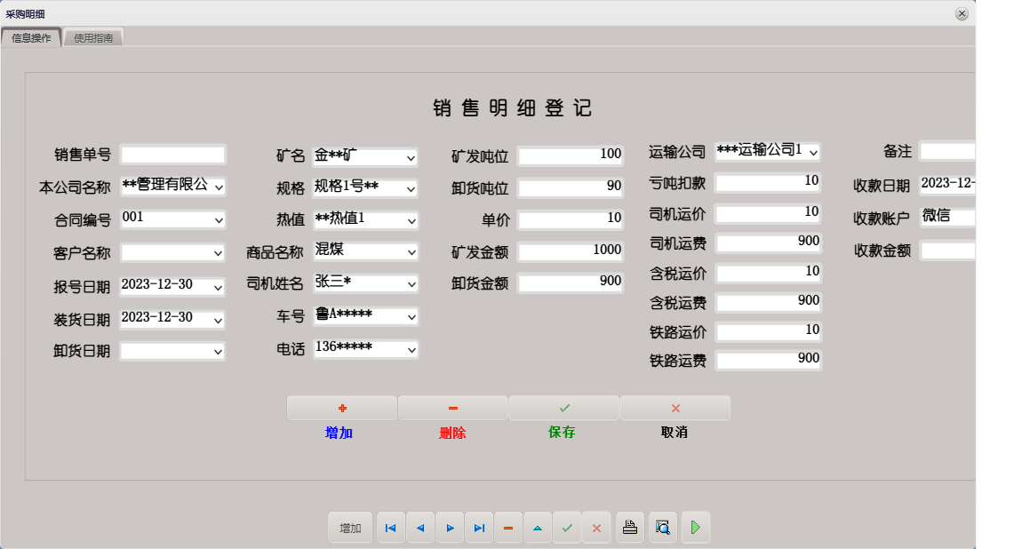Screen dimensions: 1022x549
Task: Run the query with the green play icon
Action: tap(695, 527)
